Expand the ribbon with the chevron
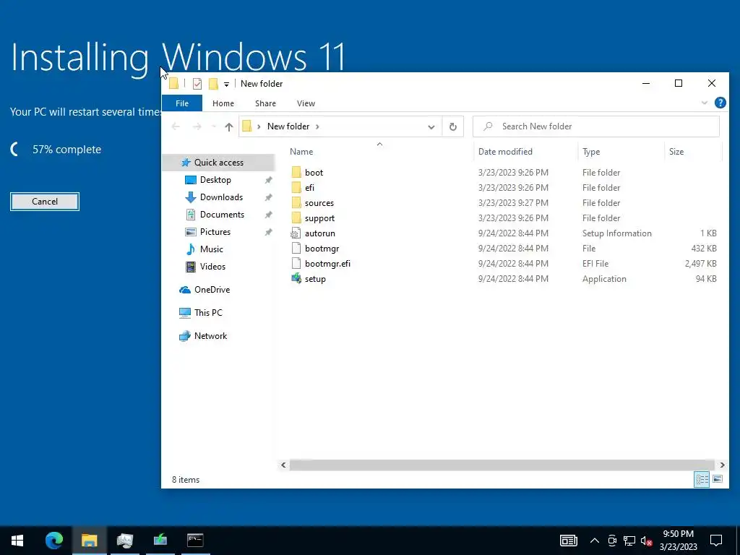Image resolution: width=740 pixels, height=555 pixels. click(705, 103)
